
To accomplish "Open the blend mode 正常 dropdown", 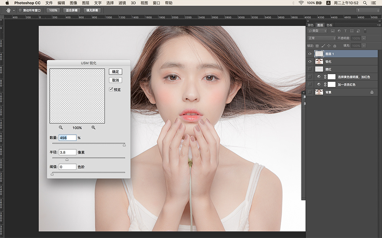I will 322,38.
